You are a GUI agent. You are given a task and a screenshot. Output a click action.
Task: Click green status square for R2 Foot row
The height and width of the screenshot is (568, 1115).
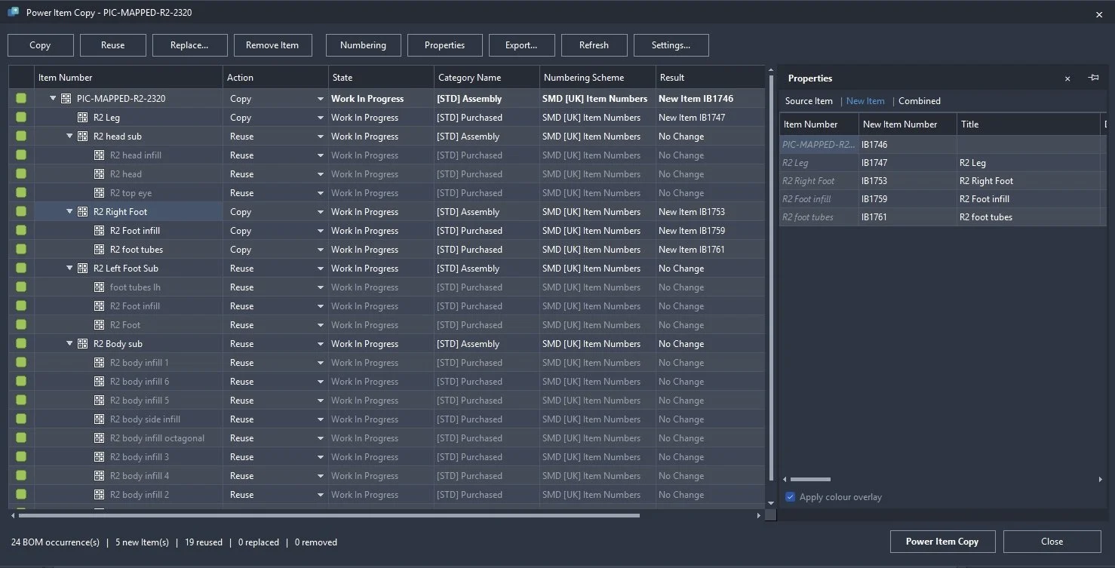[21, 325]
